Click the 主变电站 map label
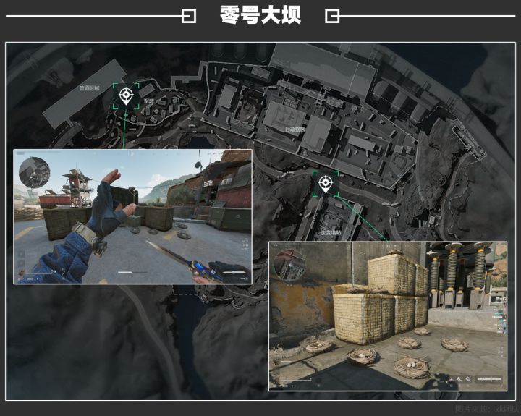Image resolution: width=521 pixels, height=416 pixels. (330, 232)
